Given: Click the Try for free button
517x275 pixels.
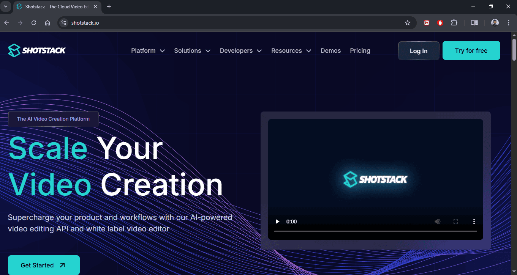Looking at the screenshot, I should click(471, 50).
